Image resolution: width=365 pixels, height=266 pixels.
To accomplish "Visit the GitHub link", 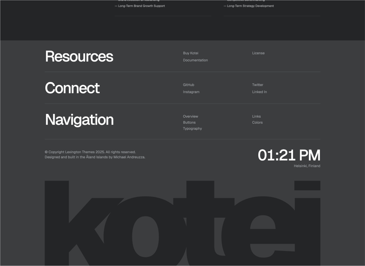I will (x=188, y=85).
